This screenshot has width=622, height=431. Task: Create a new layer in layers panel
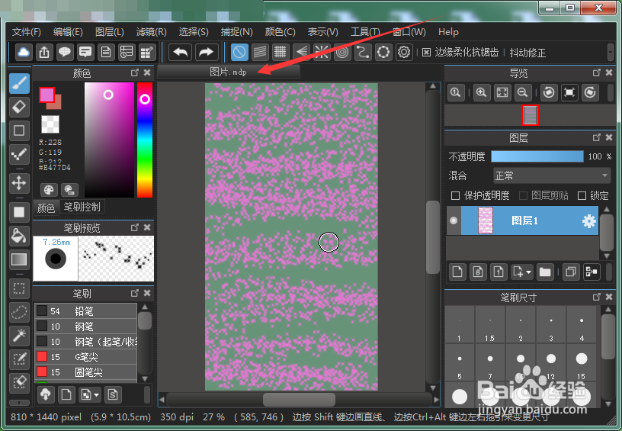click(x=457, y=272)
